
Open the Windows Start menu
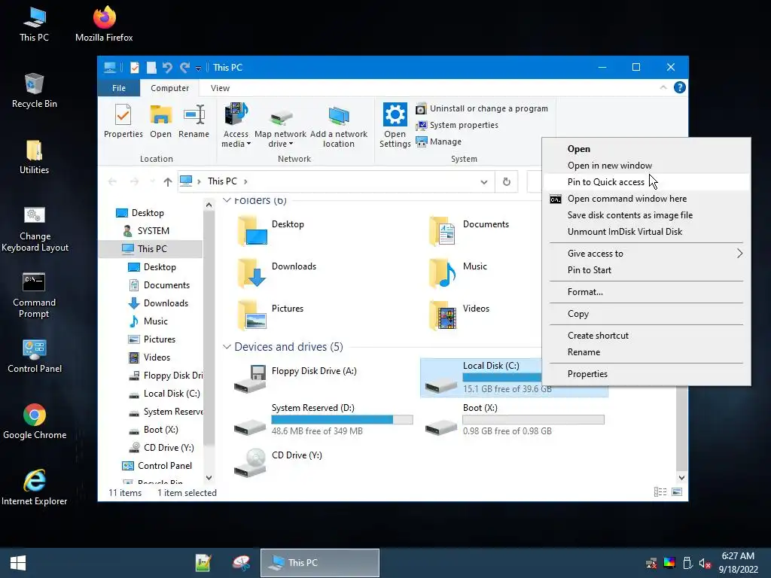[18, 563]
